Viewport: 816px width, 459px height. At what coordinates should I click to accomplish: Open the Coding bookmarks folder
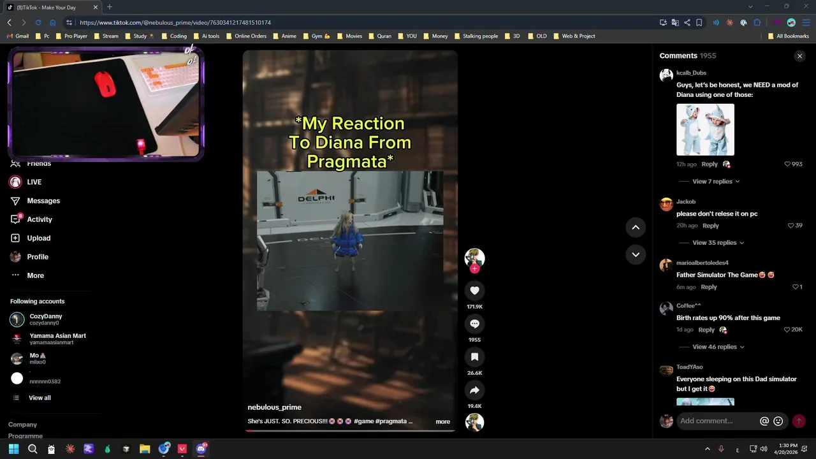pos(173,36)
